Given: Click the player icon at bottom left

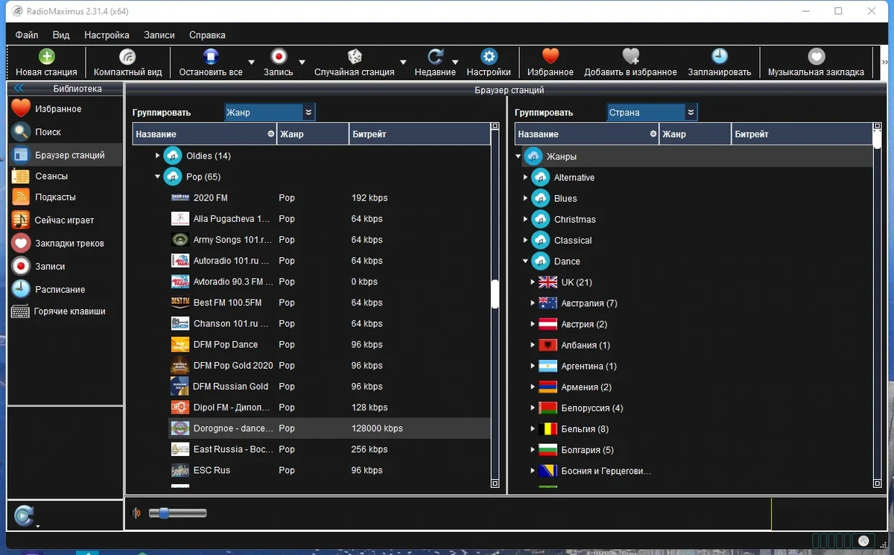Looking at the screenshot, I should click(24, 515).
